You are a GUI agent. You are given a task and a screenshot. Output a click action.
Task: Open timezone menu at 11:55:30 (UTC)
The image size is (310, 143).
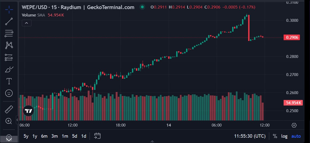point(250,136)
